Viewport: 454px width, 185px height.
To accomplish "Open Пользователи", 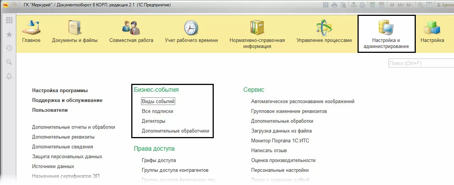I will (50, 110).
